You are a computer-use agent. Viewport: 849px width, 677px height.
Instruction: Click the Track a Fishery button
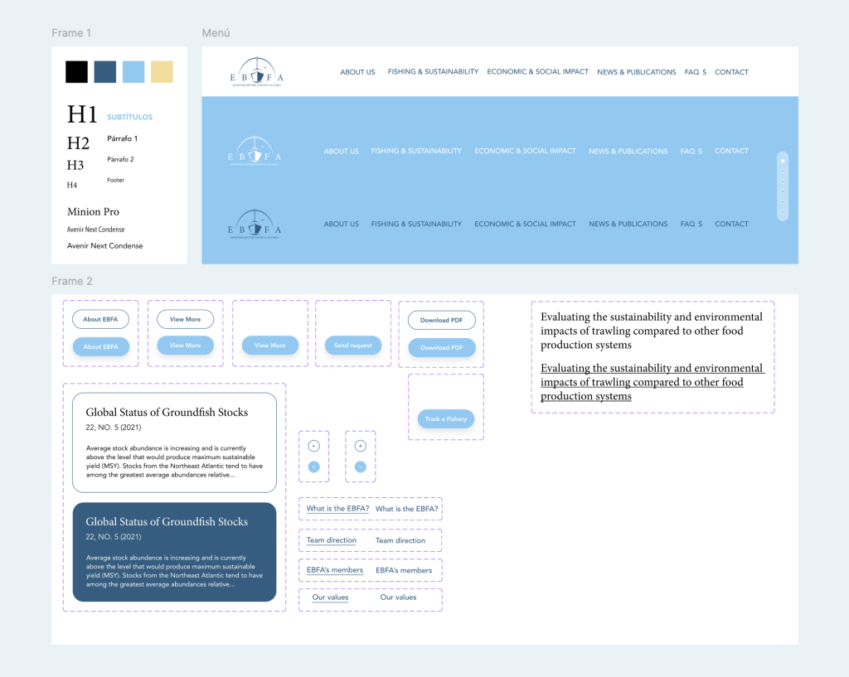pos(445,419)
